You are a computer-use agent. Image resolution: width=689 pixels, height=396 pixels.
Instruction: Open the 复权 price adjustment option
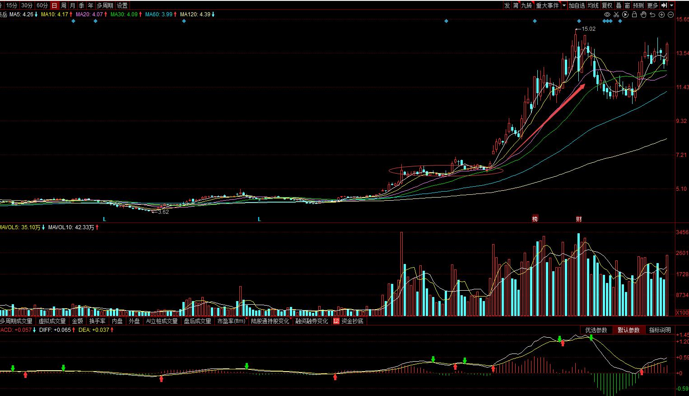click(607, 5)
